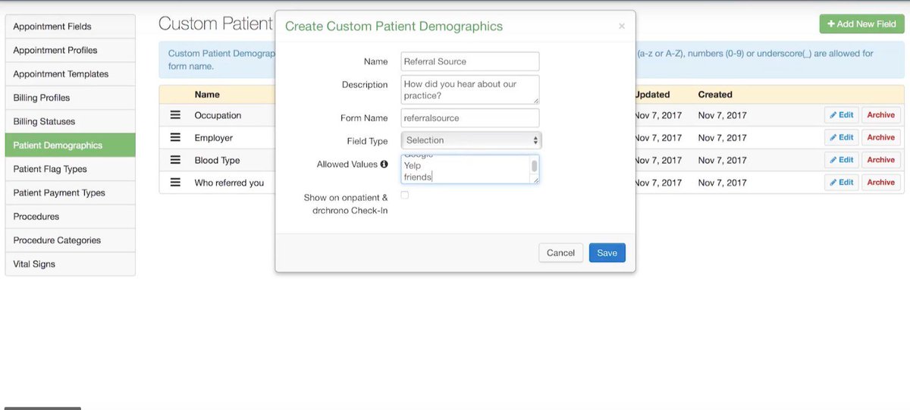Click the Save button in dialog
The width and height of the screenshot is (910, 410).
607,252
